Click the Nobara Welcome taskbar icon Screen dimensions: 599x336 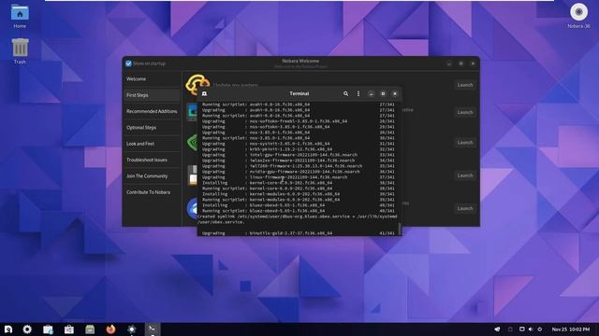[x=132, y=329]
